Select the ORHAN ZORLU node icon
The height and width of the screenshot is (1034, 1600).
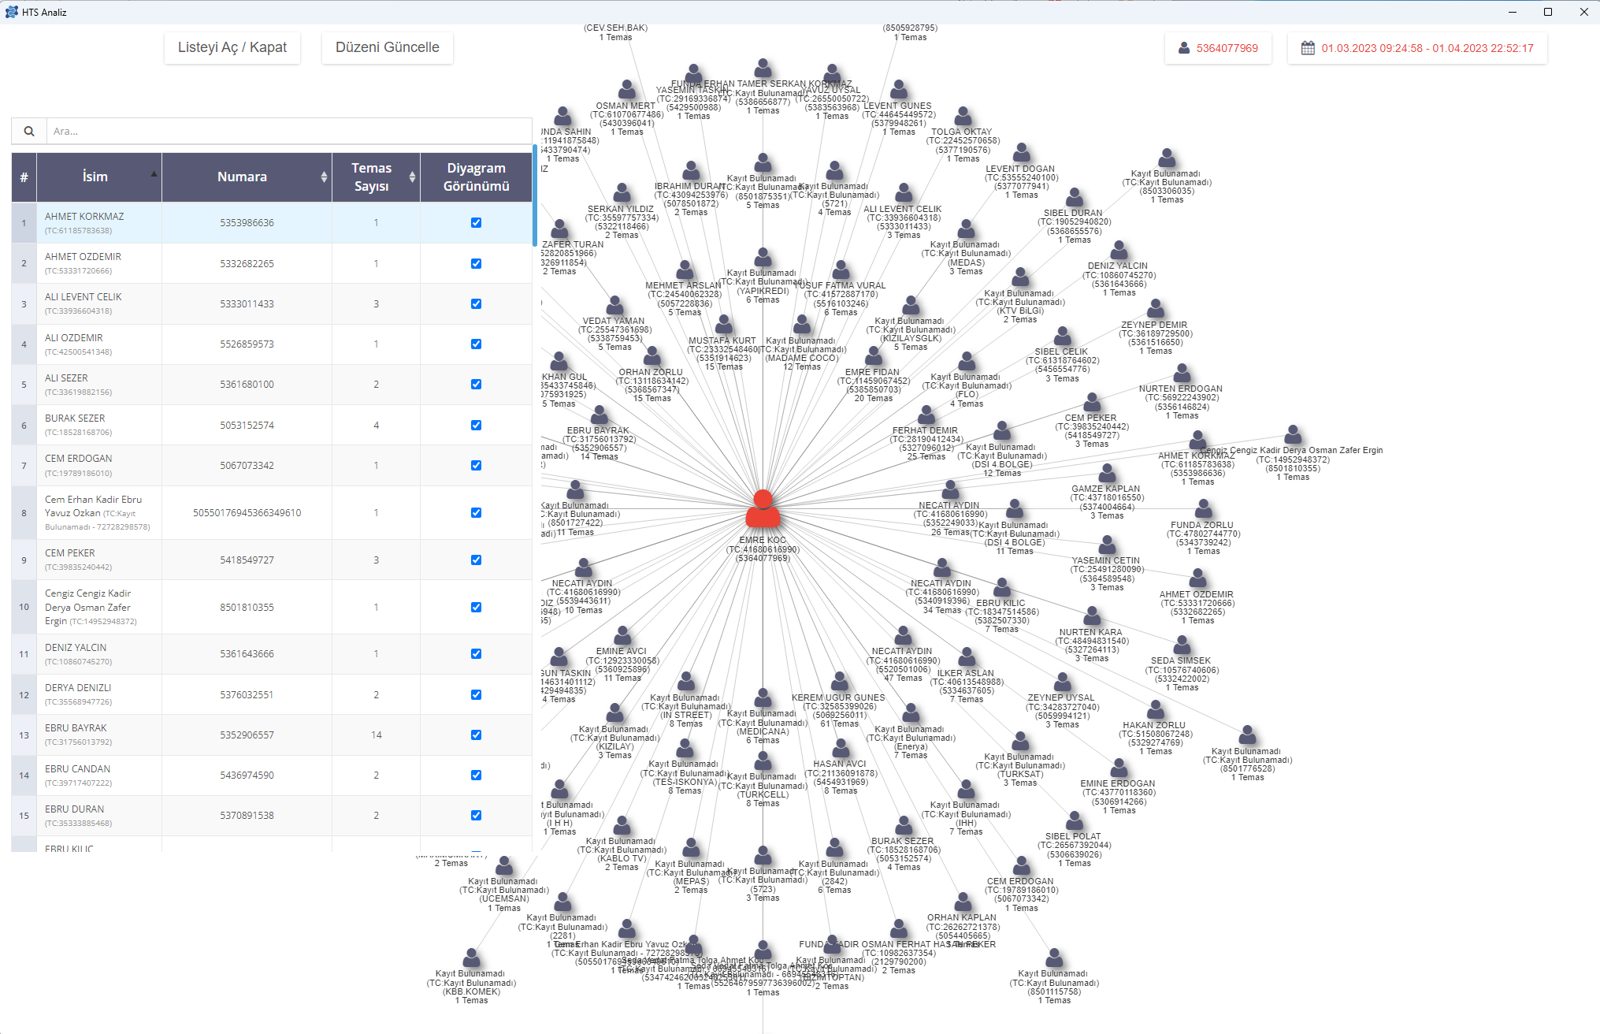(x=652, y=356)
